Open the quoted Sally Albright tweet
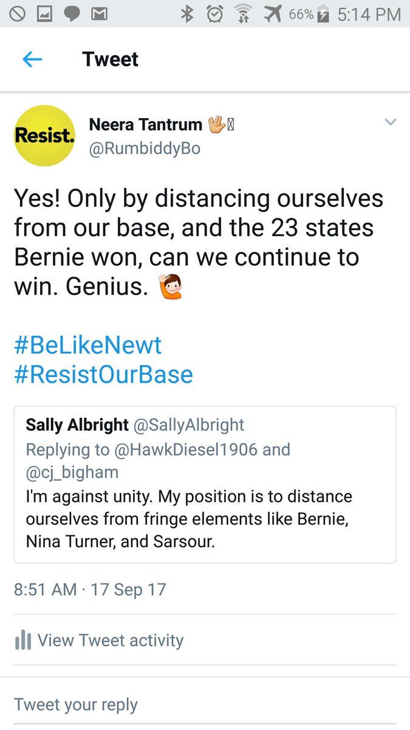410x730 pixels. point(205,484)
